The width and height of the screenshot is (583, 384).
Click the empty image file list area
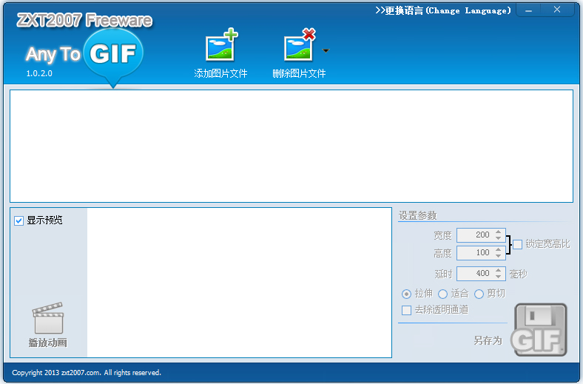[x=291, y=146]
